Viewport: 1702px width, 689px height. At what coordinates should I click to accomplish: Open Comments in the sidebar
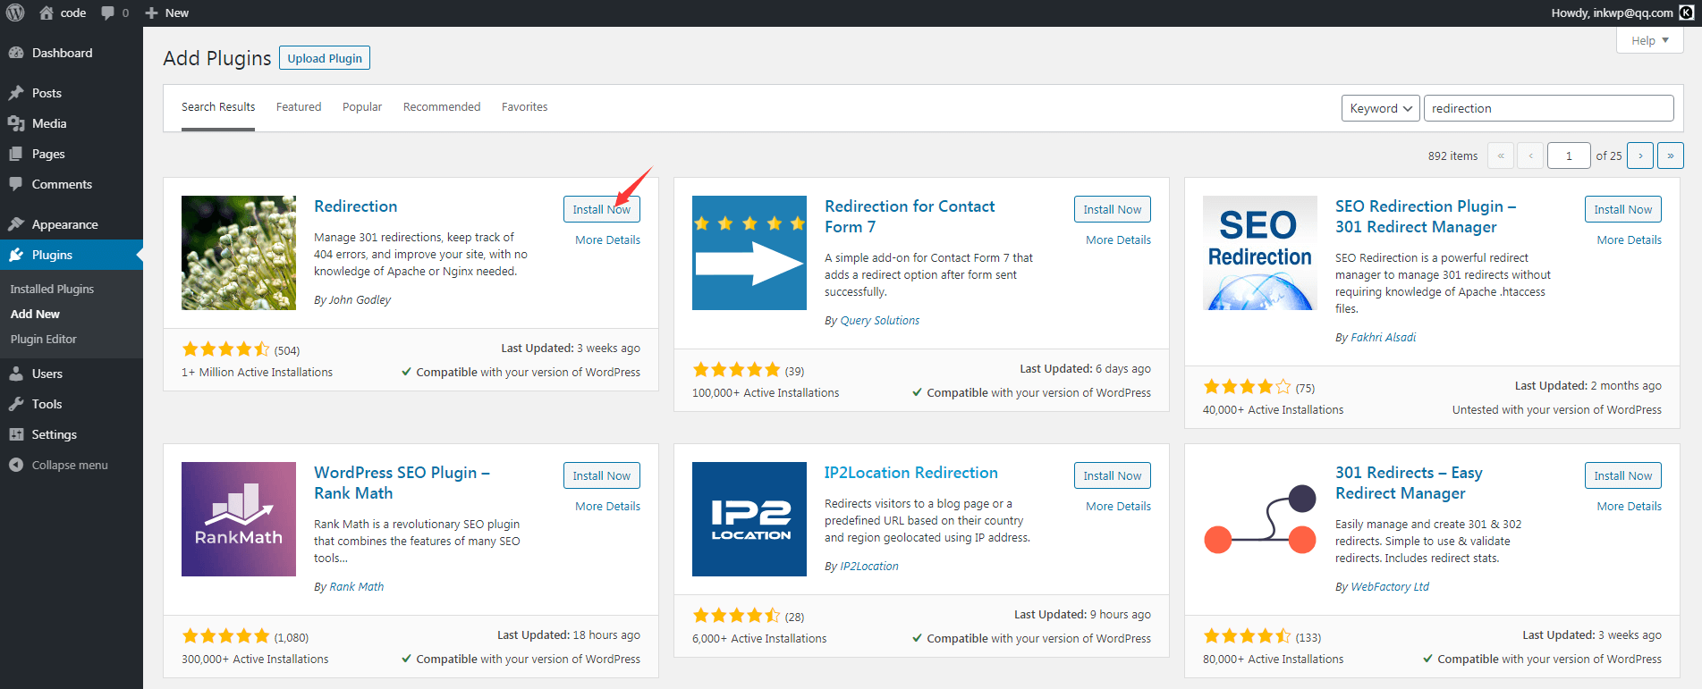coord(62,184)
